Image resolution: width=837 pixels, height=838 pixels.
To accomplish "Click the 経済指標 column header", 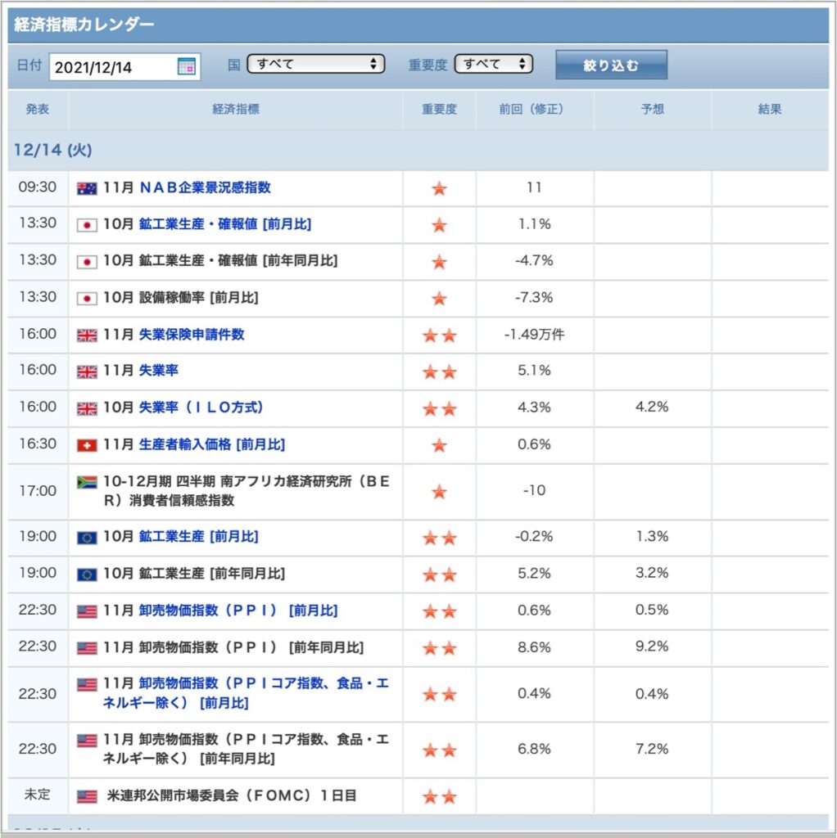I will 236,110.
